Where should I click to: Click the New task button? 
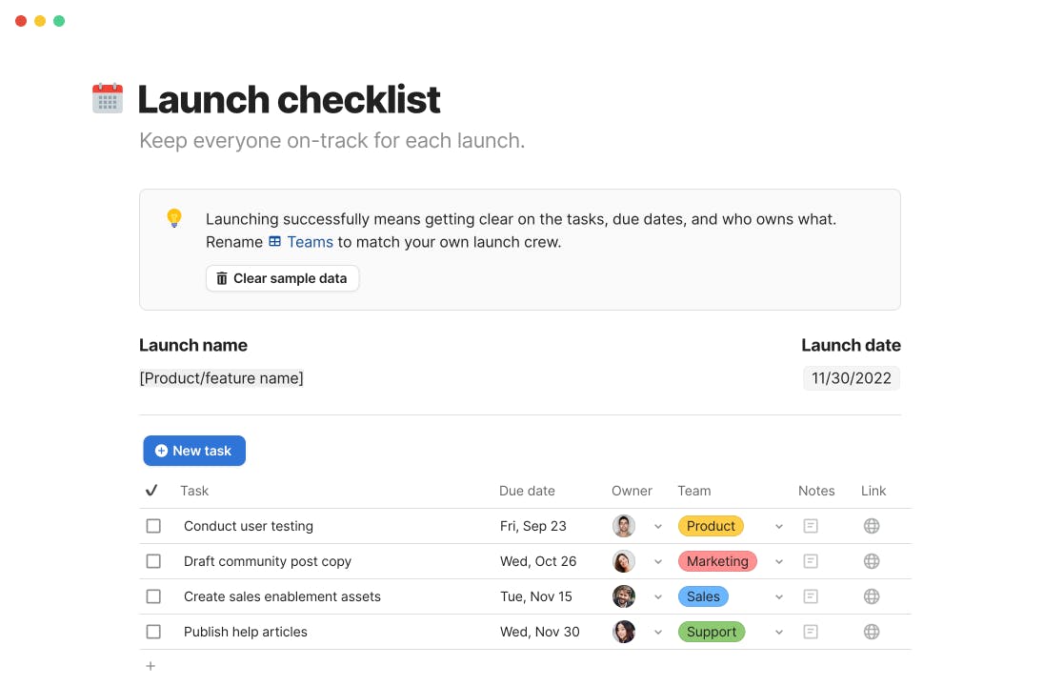coord(194,451)
